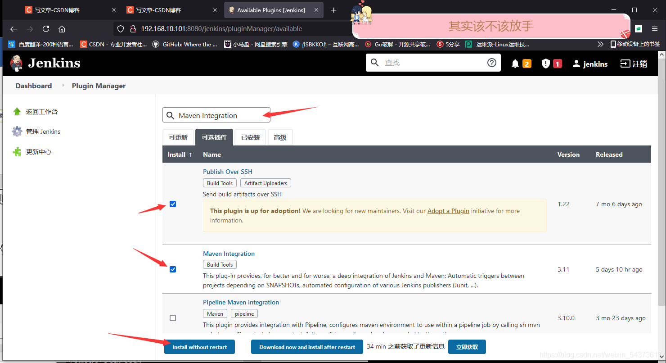This screenshot has height=363, width=666.
Task: Sort by the Name column header
Action: 212,154
